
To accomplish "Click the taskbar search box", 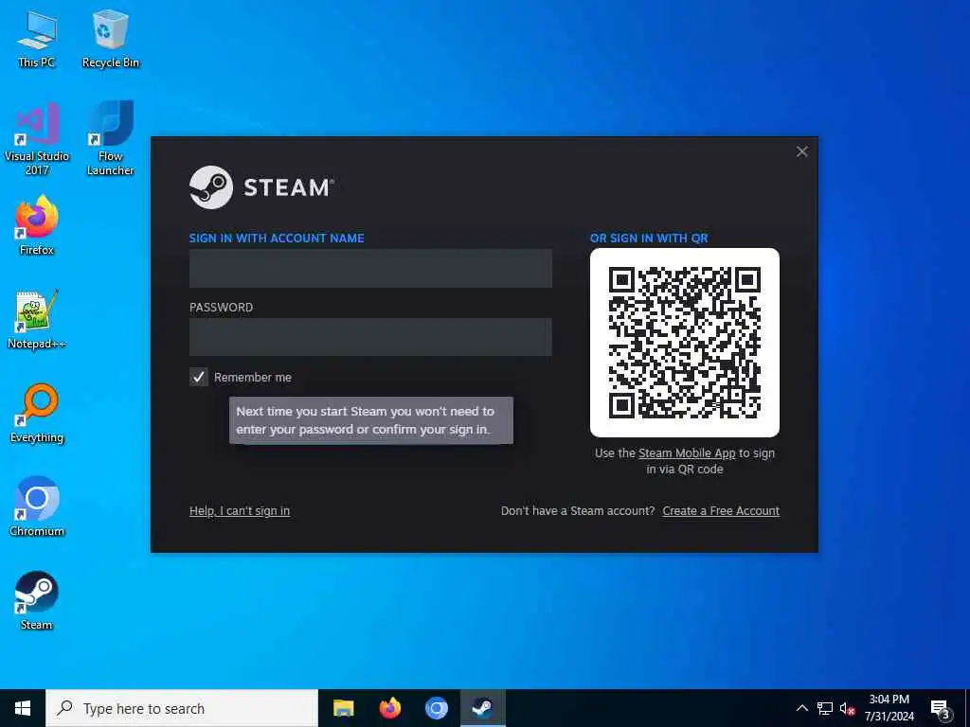I will 182,708.
